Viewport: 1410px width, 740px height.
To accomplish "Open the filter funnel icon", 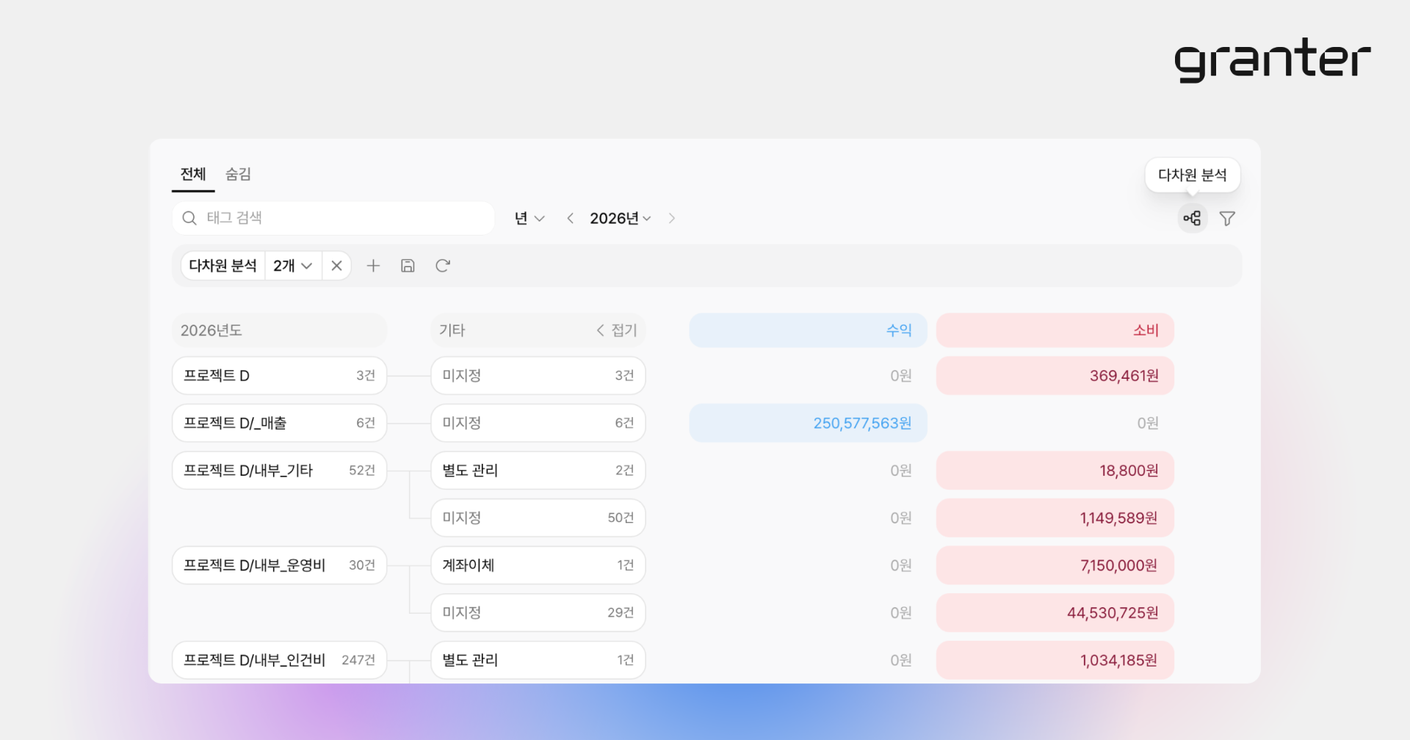I will tap(1227, 218).
